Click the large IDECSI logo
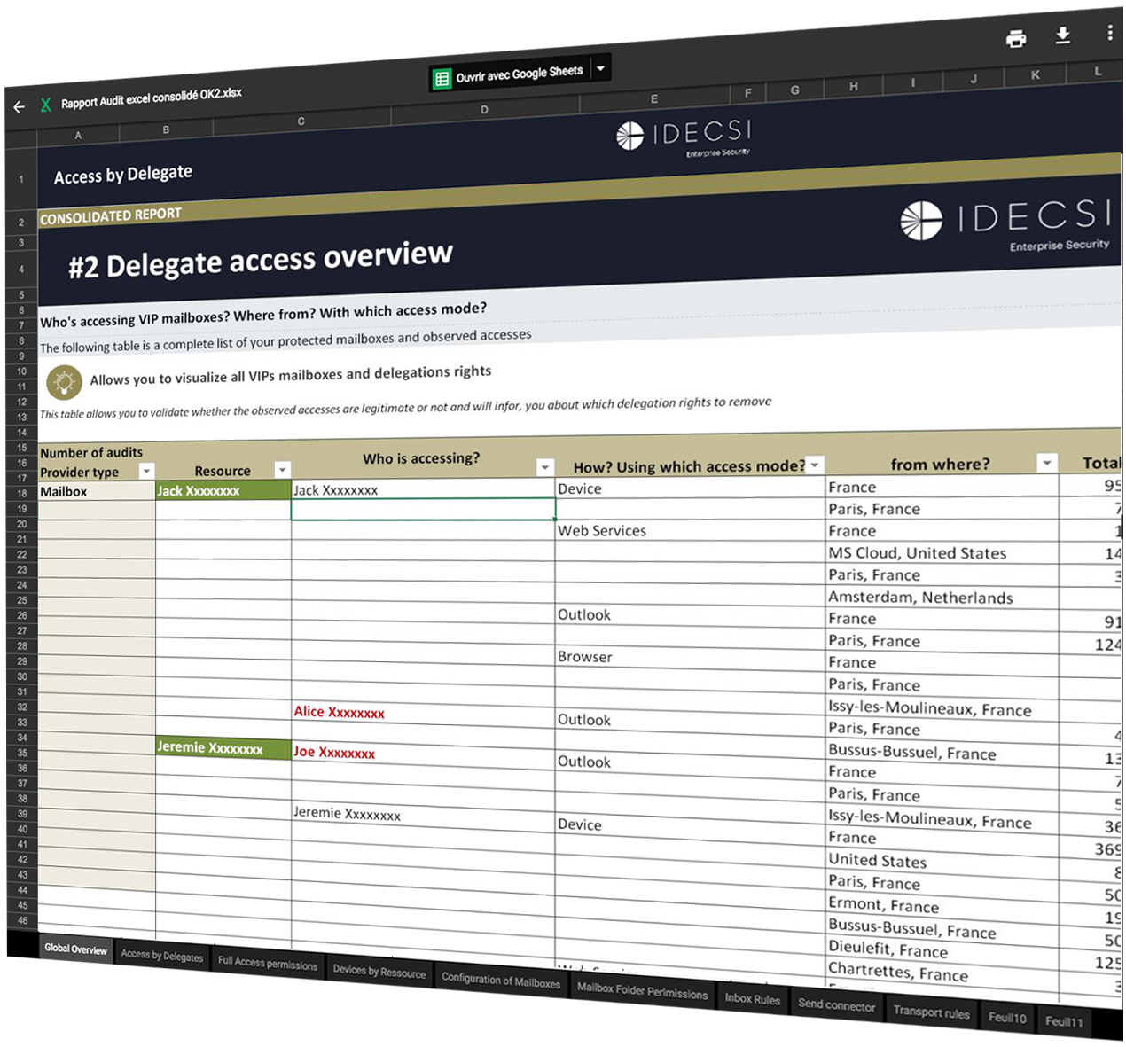 click(x=1005, y=220)
